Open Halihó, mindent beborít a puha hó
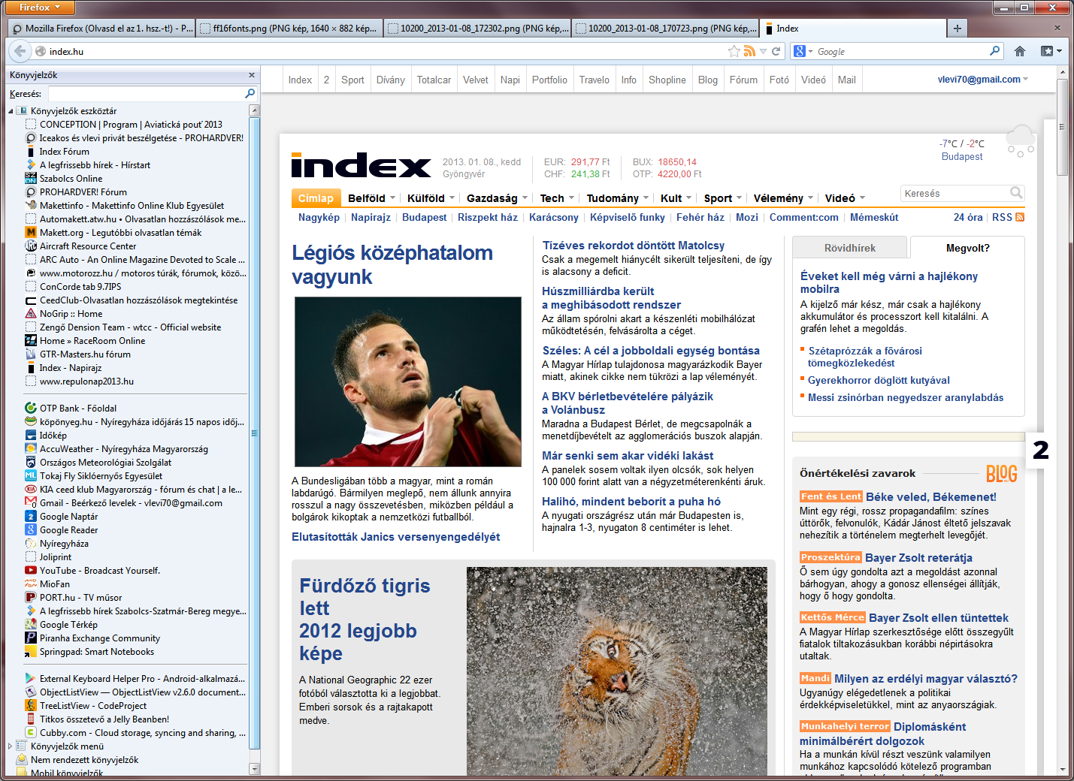Image resolution: width=1074 pixels, height=781 pixels. [x=631, y=502]
